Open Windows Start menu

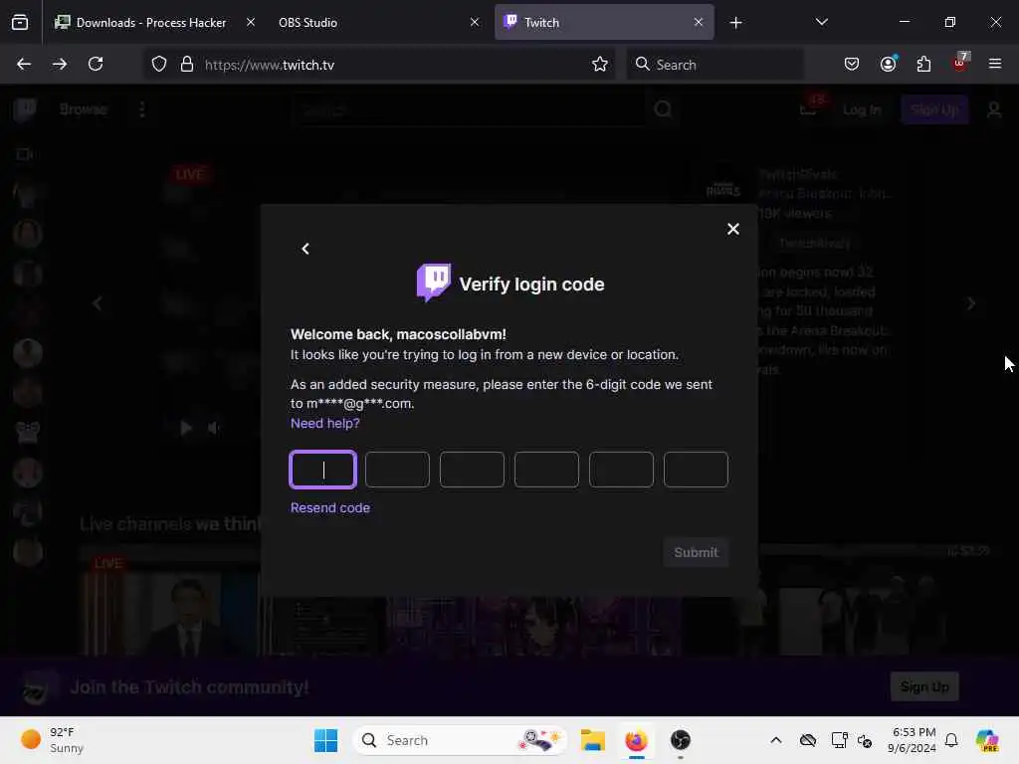pos(325,740)
